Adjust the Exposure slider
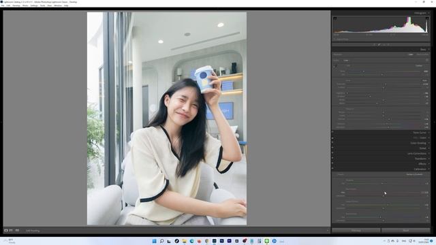The image size is (436, 245). (x=383, y=84)
